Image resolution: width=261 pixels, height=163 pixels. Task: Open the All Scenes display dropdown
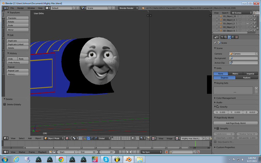tap(242, 13)
